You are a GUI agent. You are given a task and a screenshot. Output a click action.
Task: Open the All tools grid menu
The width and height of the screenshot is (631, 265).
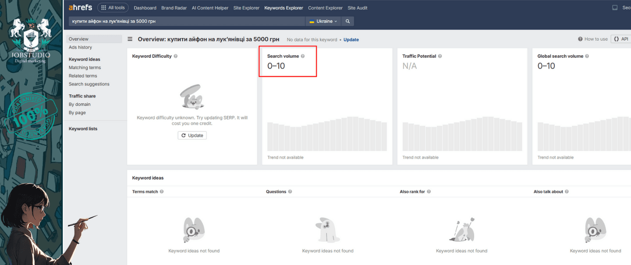[x=113, y=7]
